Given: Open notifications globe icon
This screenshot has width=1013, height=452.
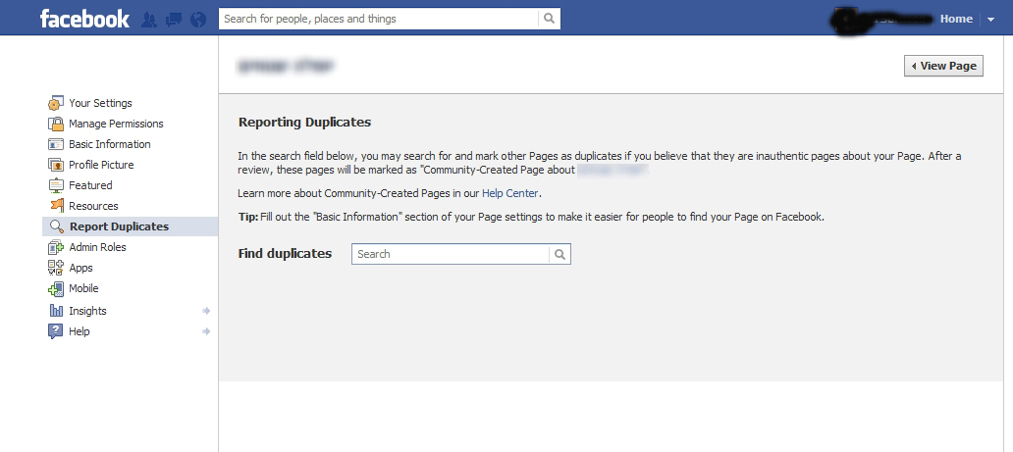Looking at the screenshot, I should (x=198, y=20).
